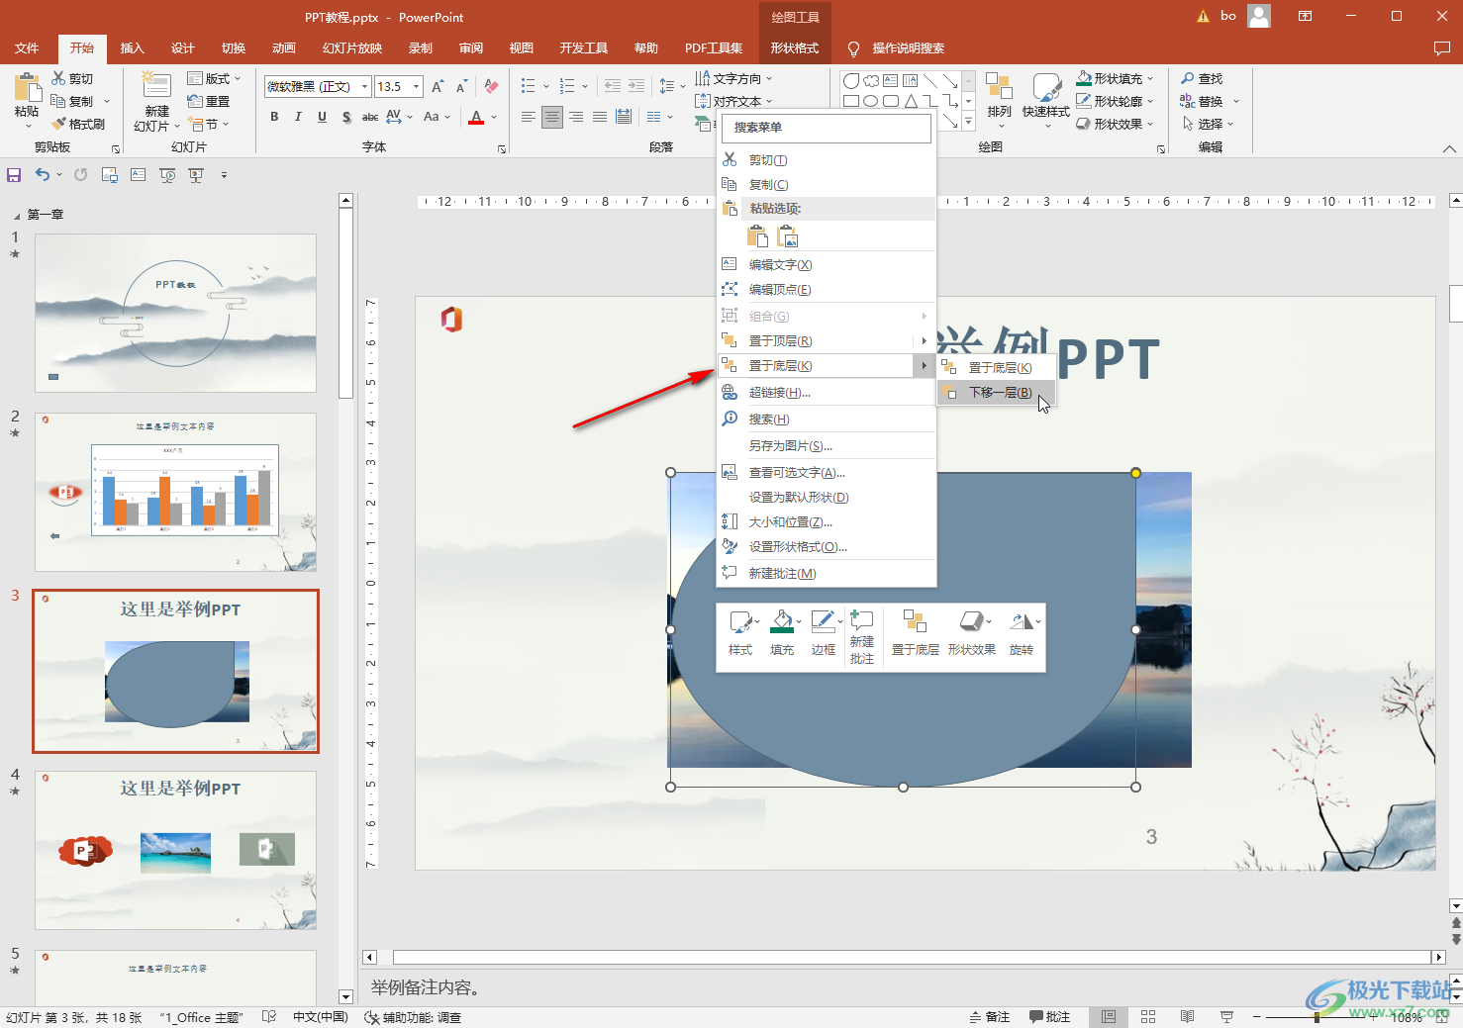Open the Insert ribbon tab
This screenshot has width=1463, height=1028.
[132, 47]
